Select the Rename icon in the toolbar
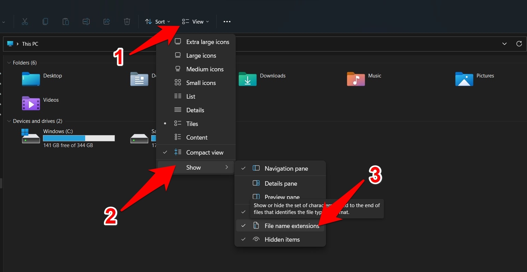This screenshot has width=527, height=272. tap(86, 22)
